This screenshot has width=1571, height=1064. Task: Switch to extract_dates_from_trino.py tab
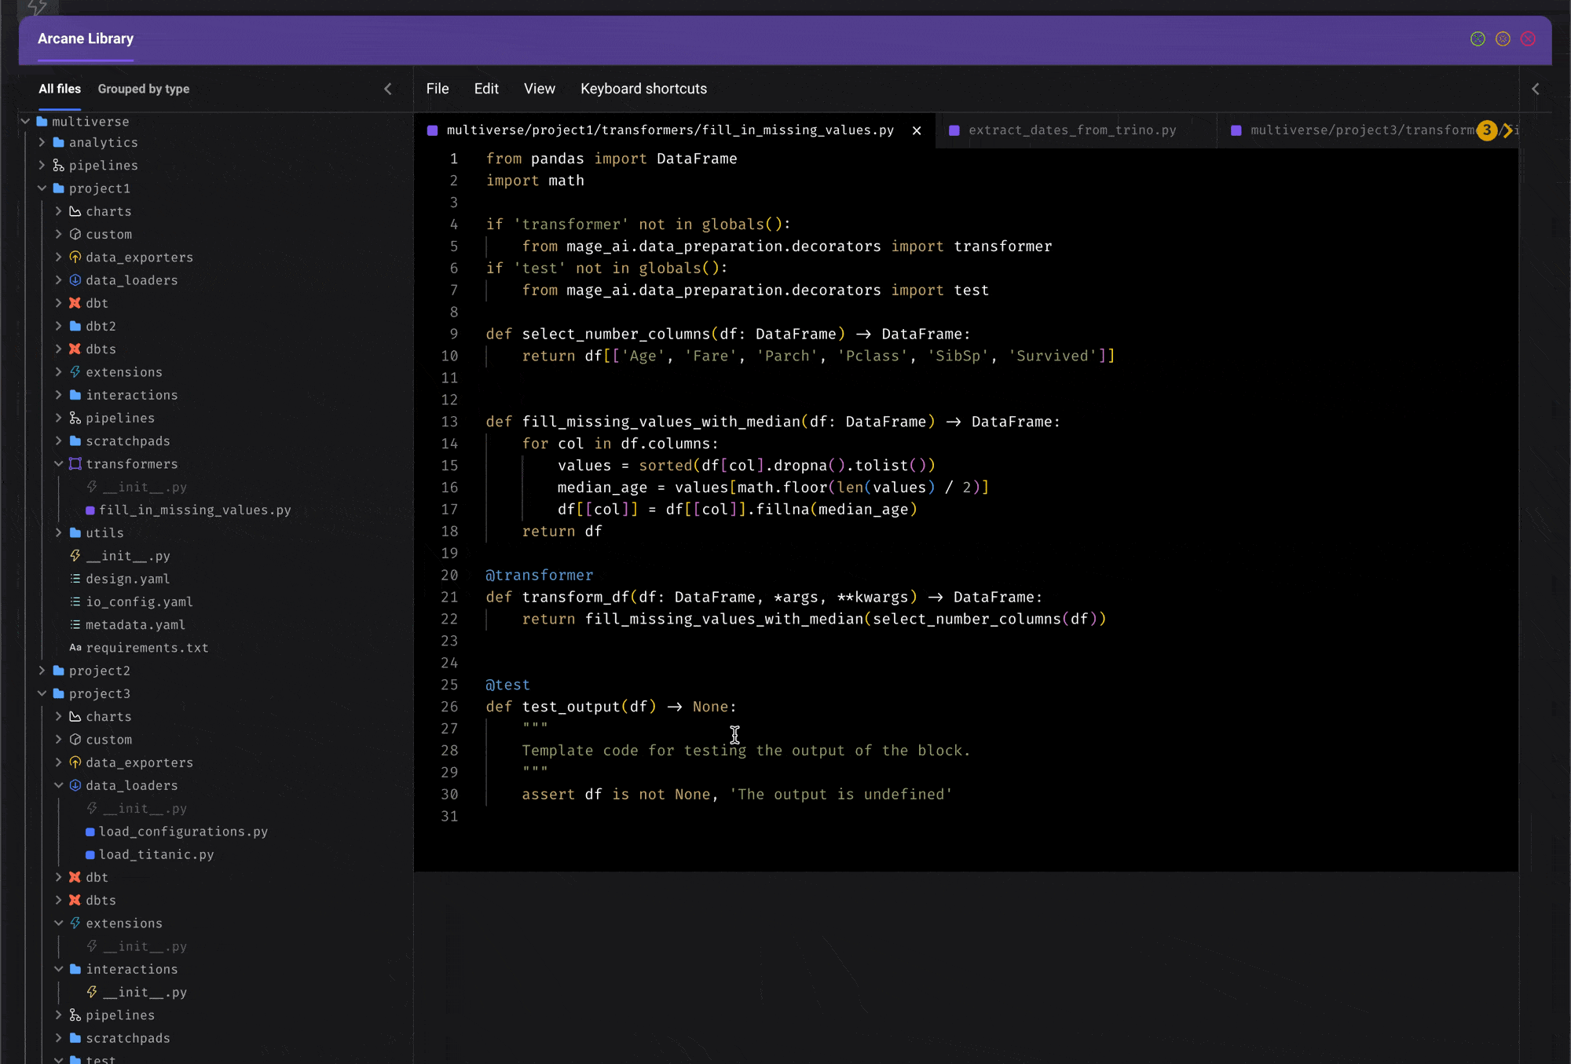coord(1071,130)
